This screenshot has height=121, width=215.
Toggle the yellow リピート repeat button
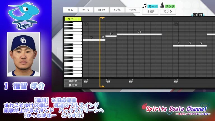pyautogui.click(x=73, y=19)
